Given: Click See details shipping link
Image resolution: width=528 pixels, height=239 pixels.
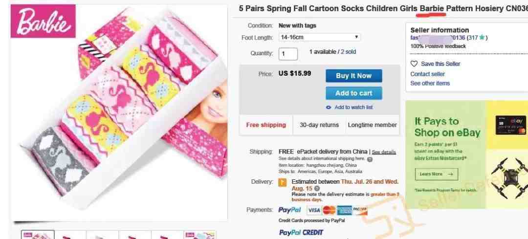Looking at the screenshot, I should pos(384,152).
